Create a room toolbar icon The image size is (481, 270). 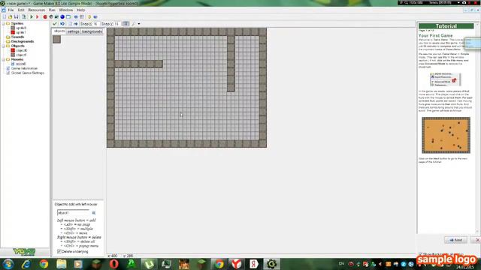[68, 16]
